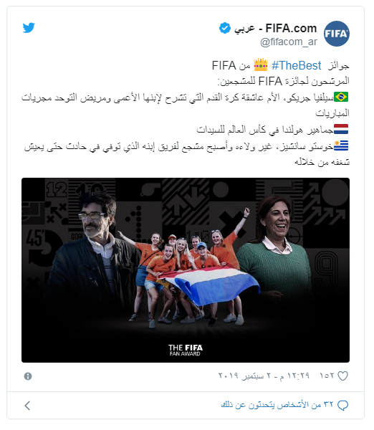
Task: Like the tweet with heart icon
Action: point(342,376)
